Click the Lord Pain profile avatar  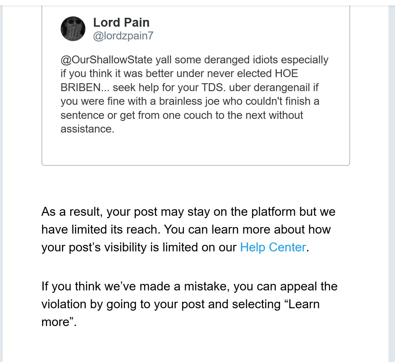(73, 29)
